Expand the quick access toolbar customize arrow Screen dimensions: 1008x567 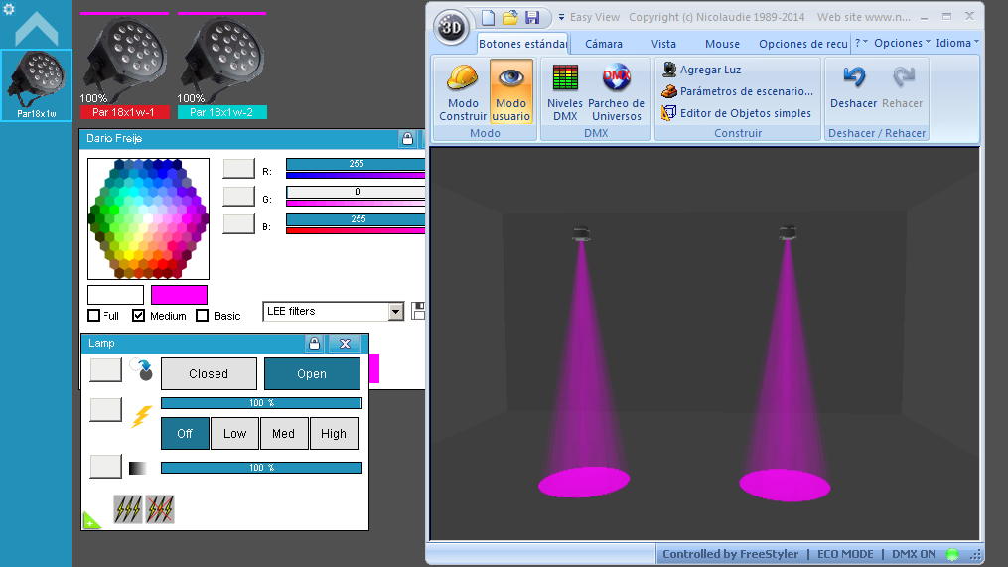[x=561, y=17]
